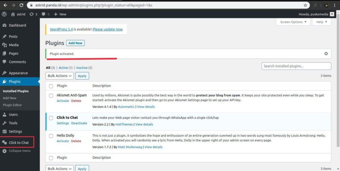Open the HoliThemes author link

click(124, 125)
